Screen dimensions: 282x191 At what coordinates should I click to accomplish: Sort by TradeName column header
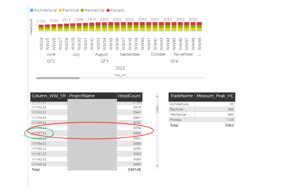pos(181,96)
